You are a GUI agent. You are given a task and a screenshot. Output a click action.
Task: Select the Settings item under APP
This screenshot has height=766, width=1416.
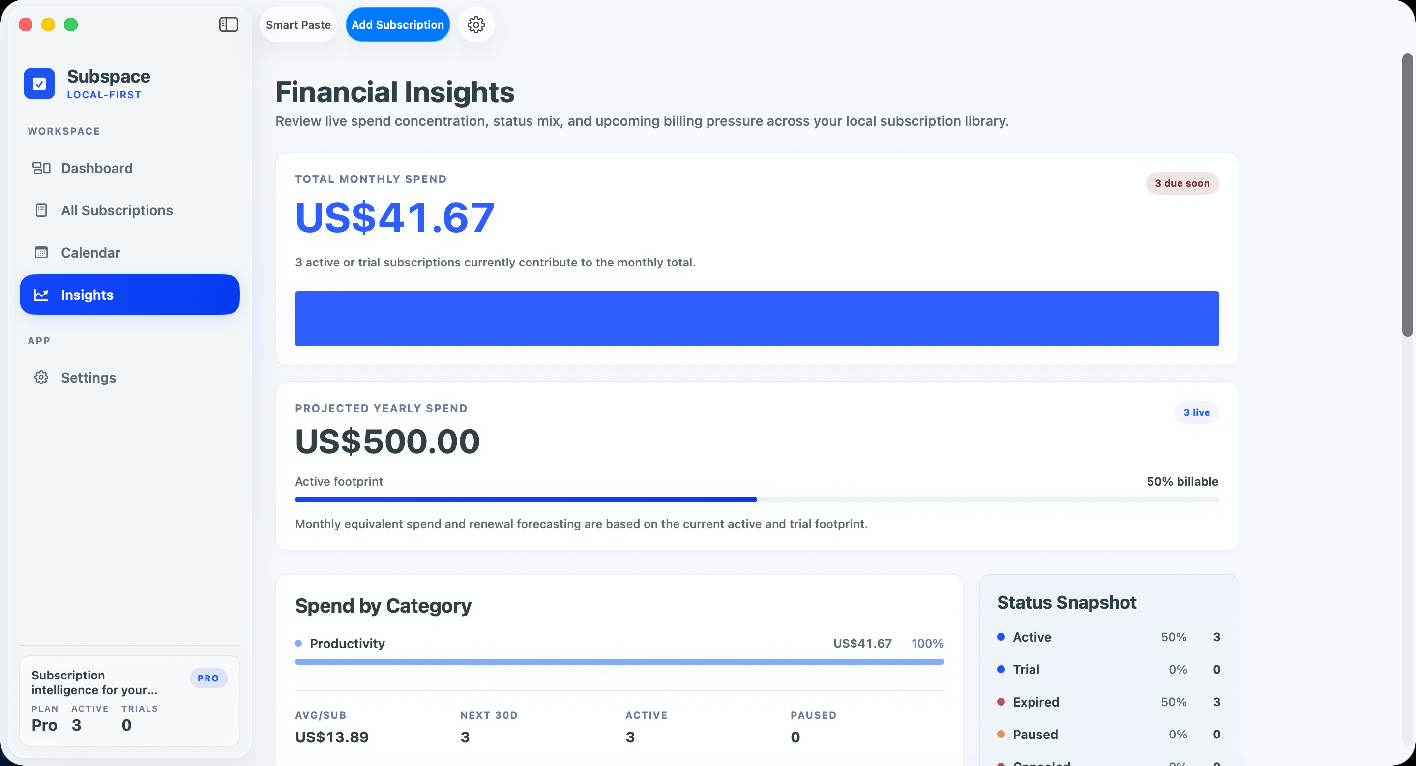point(88,377)
